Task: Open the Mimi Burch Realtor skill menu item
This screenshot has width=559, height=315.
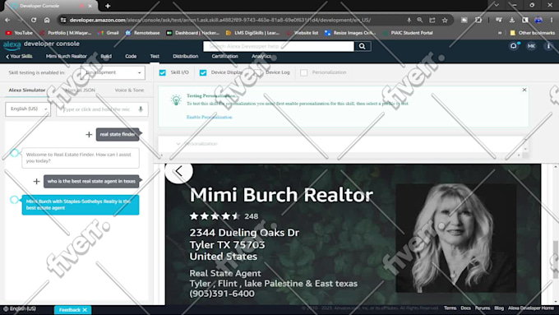Action: click(67, 57)
